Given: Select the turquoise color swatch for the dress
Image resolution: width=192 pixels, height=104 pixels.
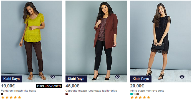Looking at the screenshot, I should tap(132, 94).
